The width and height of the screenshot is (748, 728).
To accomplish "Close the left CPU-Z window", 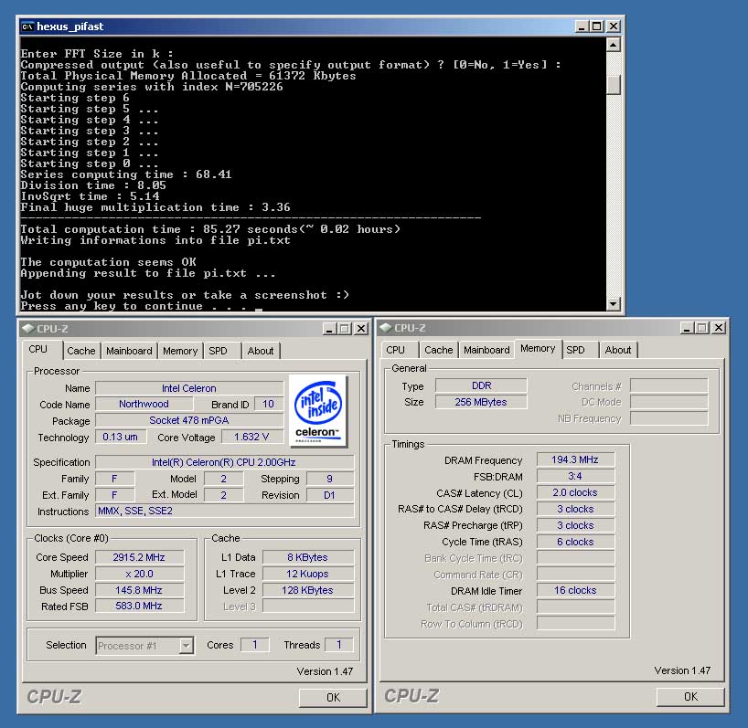I will [x=361, y=328].
